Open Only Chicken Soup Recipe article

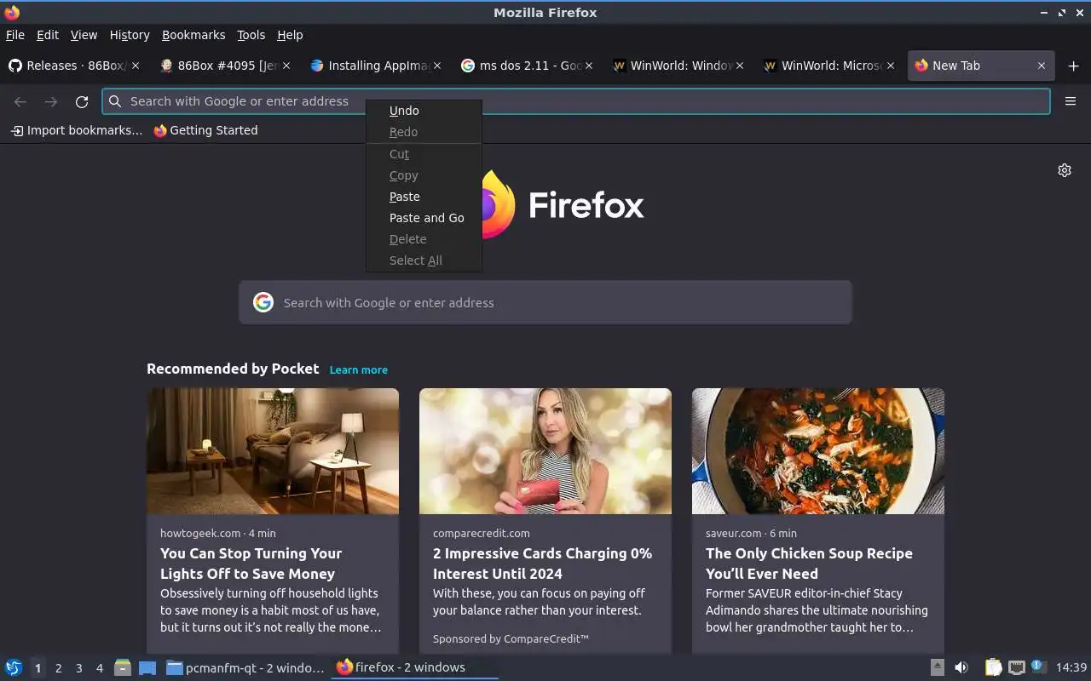point(809,564)
